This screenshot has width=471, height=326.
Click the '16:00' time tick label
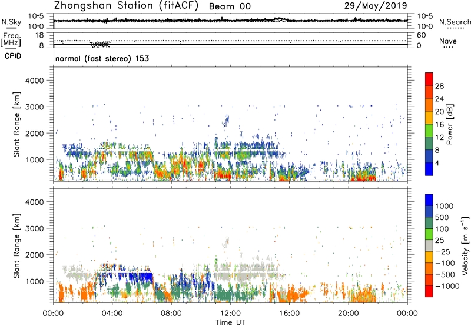point(289,314)
